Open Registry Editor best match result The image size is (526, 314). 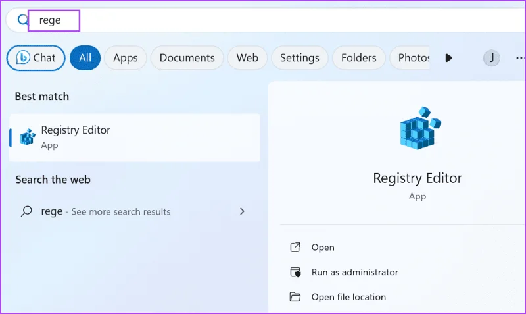[135, 138]
